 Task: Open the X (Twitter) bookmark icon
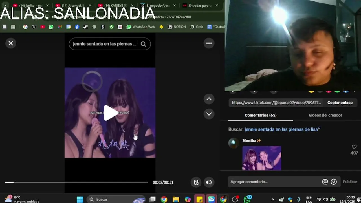coord(34,27)
